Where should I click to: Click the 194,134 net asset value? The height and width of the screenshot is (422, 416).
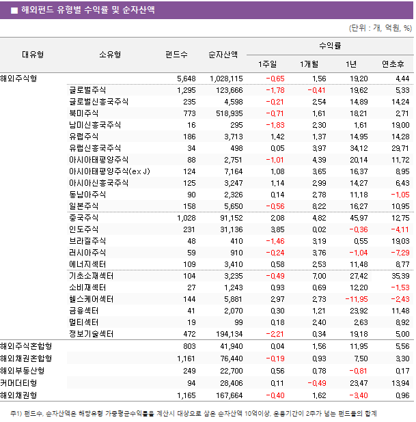point(230,334)
